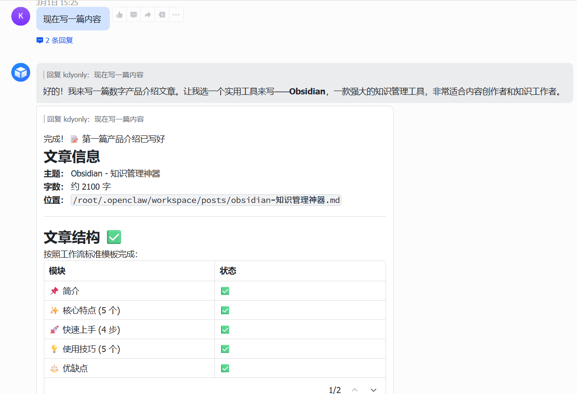Click the green check in 优缺点 row
Screen dimensions: 577x394
click(x=225, y=369)
